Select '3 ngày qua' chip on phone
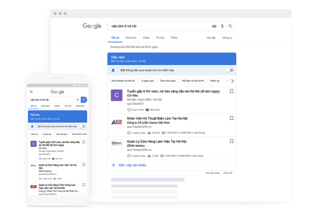Screen dimensions: 322x210 click(47, 134)
